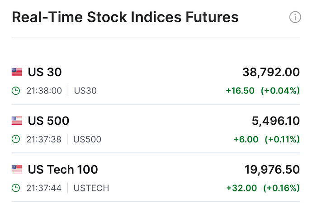
Task: Click the clock icon in the US 30 row
Action: pyautogui.click(x=16, y=91)
